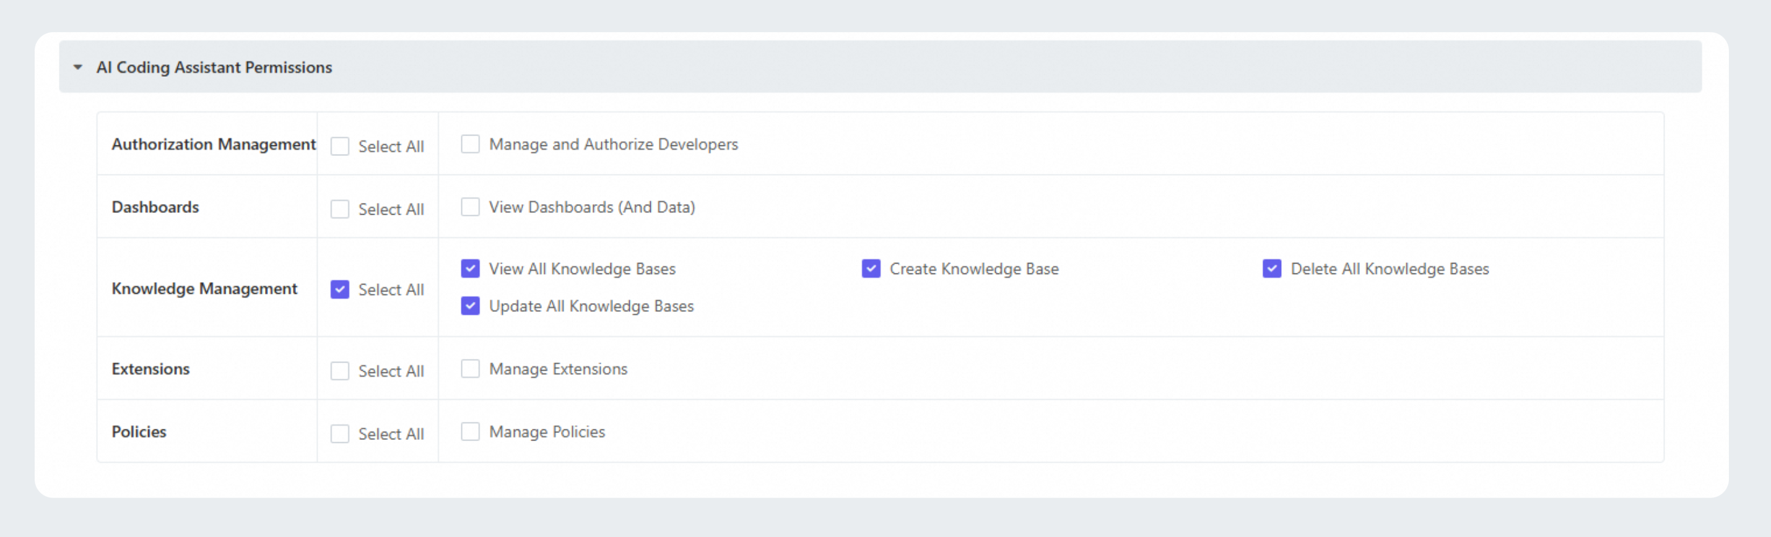Uncheck Update All Knowledge Bases
This screenshot has width=1771, height=537.
[470, 306]
